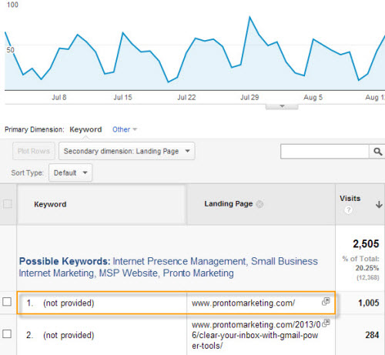385x355 pixels.
Task: Open the Sort Type Default dropdown
Action: coord(70,172)
